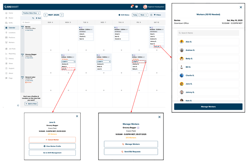Click the Job Posts sidebar icon

pos(7,49)
